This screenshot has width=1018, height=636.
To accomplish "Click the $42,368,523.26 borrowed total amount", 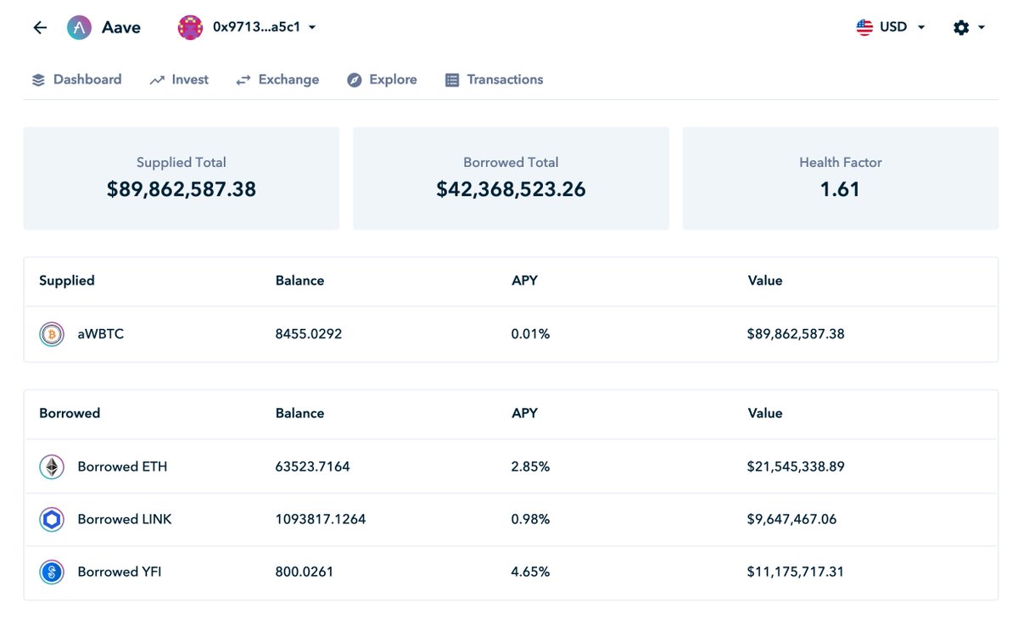I will (x=511, y=189).
